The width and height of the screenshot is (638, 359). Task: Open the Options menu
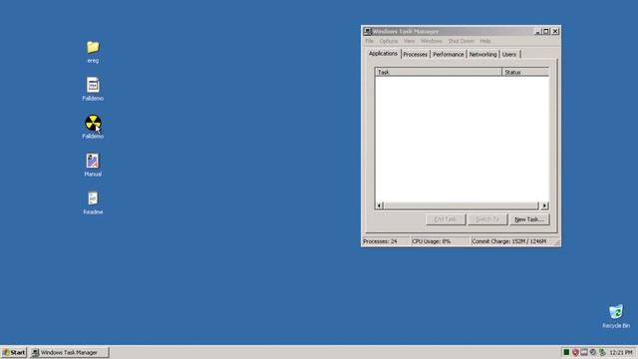coord(389,41)
